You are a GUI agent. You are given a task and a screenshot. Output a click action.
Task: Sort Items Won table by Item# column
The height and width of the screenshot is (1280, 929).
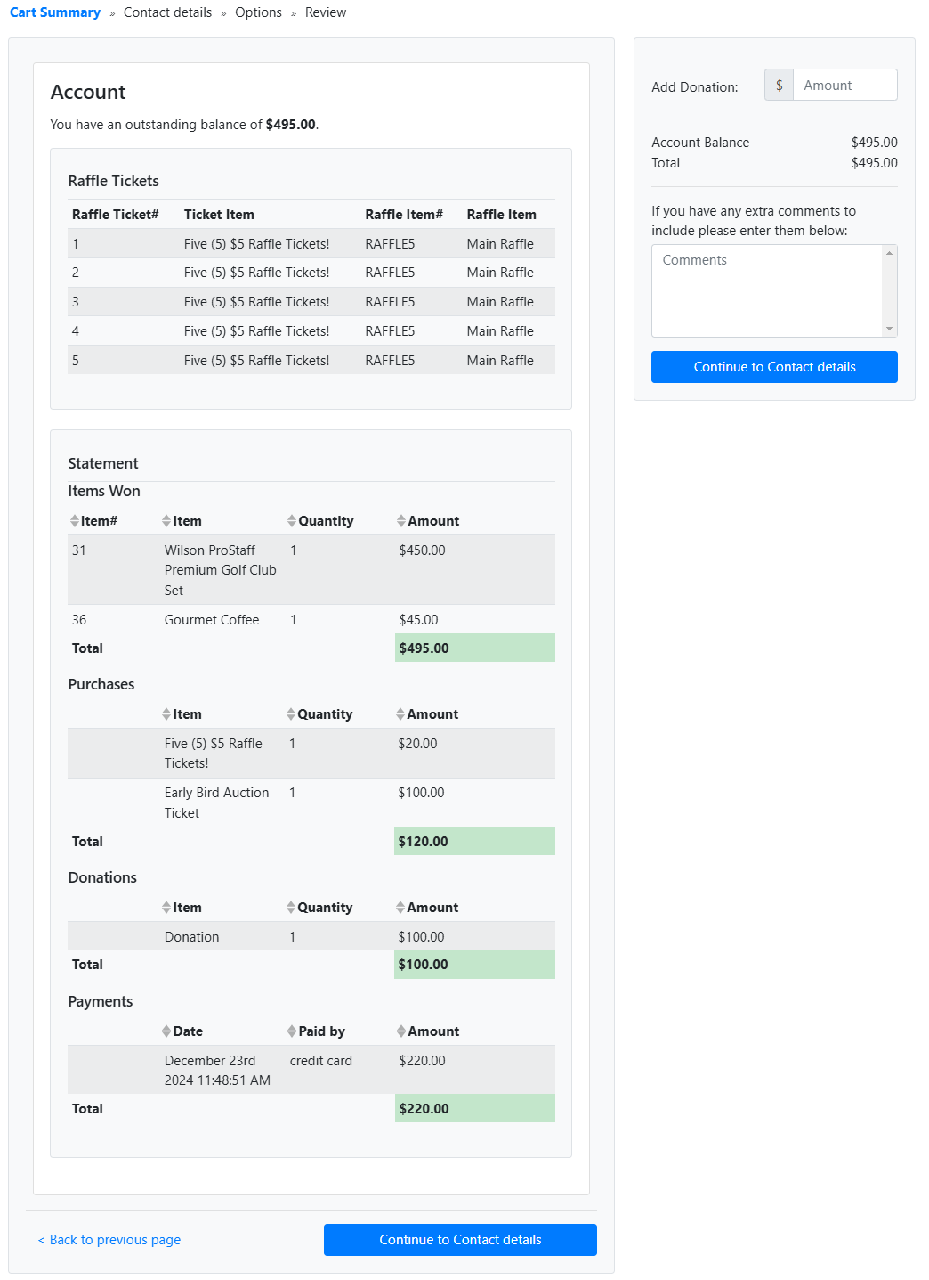click(x=94, y=521)
